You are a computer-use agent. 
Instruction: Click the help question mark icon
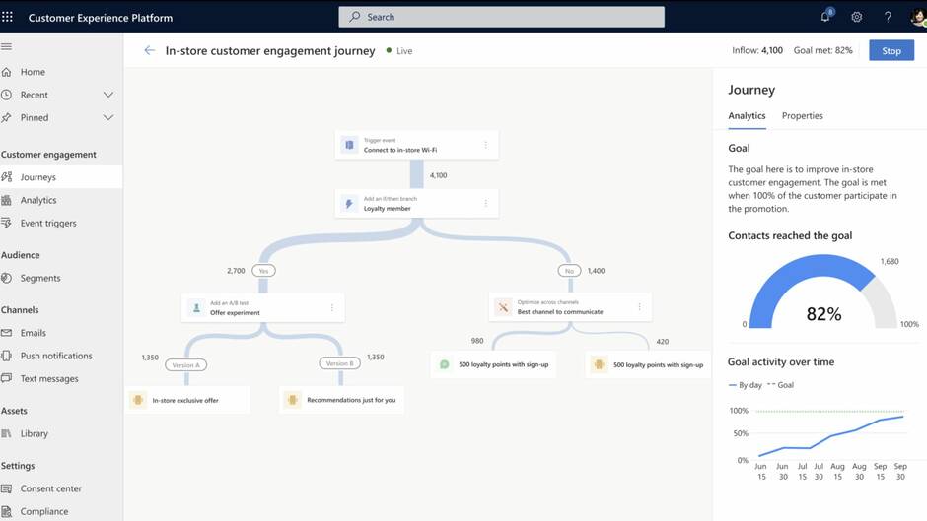pyautogui.click(x=888, y=17)
